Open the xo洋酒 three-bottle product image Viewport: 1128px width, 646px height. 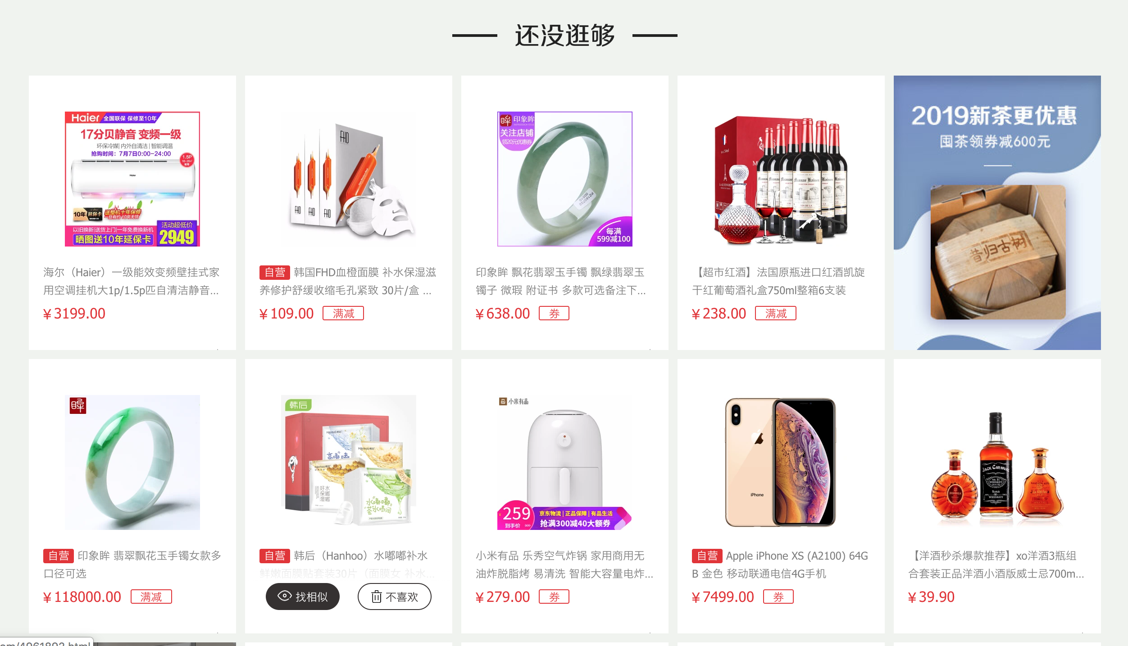pos(997,462)
